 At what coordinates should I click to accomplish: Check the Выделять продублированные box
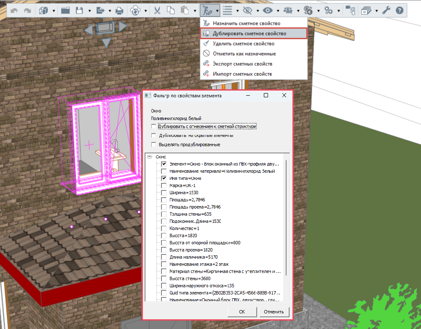coord(153,144)
